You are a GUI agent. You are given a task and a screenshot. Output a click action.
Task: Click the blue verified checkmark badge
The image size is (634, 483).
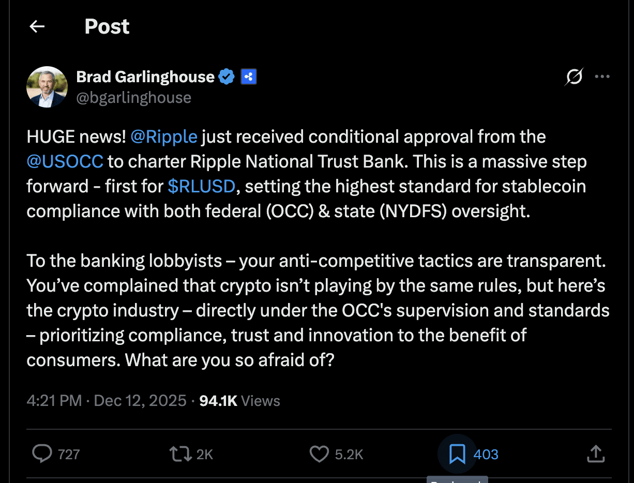[x=227, y=77]
